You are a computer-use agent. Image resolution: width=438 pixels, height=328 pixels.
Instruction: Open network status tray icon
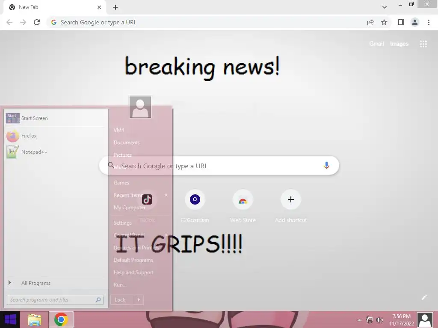click(370, 319)
